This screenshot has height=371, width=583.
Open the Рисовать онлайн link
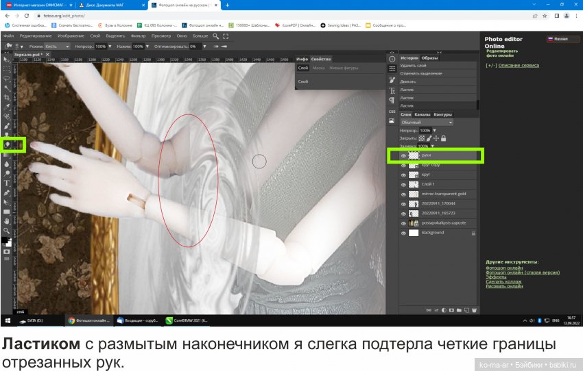(x=504, y=285)
